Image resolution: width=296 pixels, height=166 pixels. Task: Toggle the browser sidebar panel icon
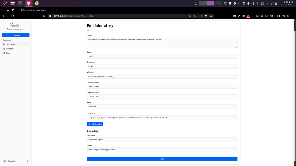click(279, 16)
